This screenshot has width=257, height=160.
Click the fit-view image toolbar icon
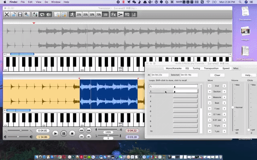[x=63, y=14]
